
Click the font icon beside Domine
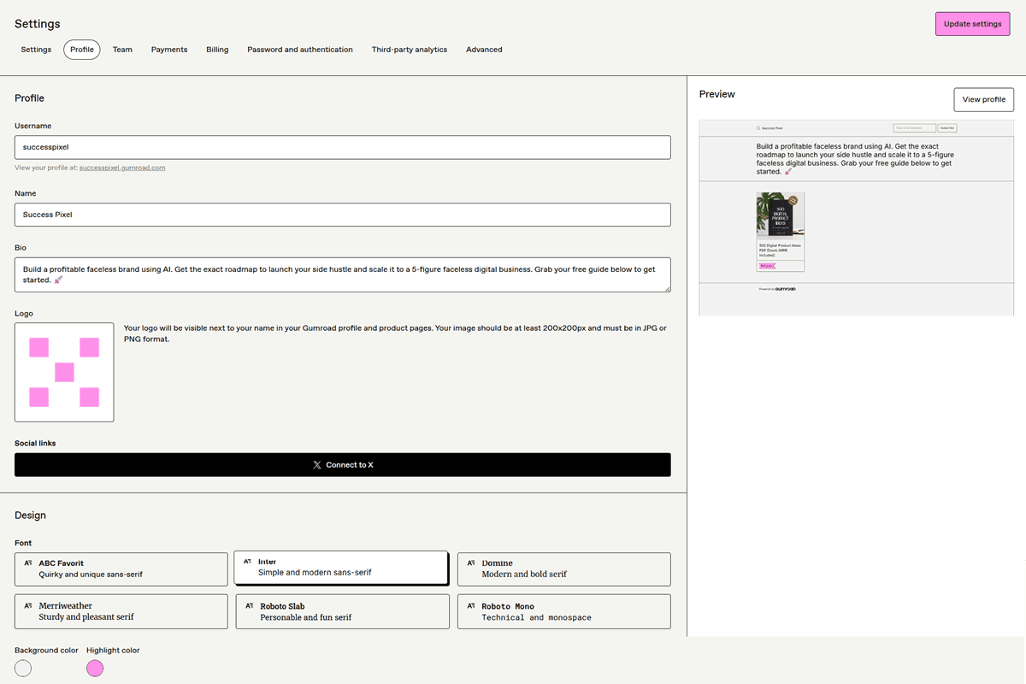click(471, 563)
